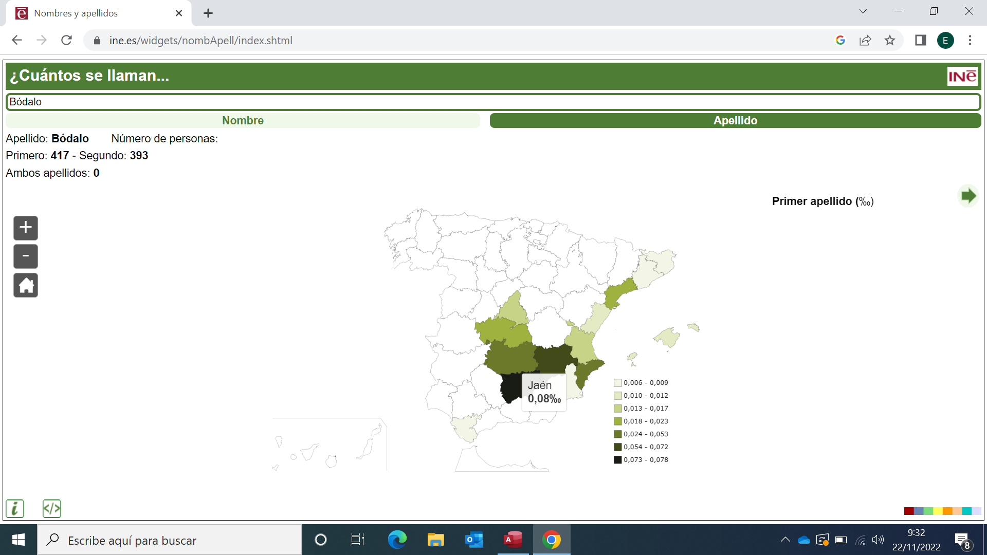Open the Chrome tab search dropdown
The image size is (987, 555).
tap(863, 11)
